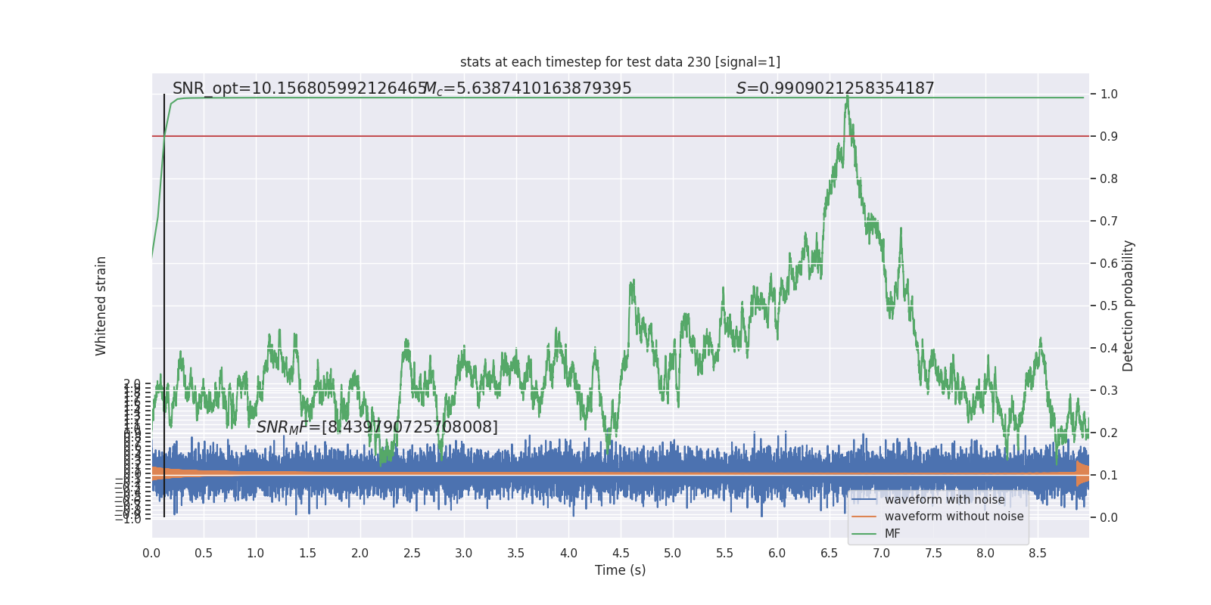1211x605 pixels.
Task: Click the right-axis tick label 0.6
Action: coord(1109,264)
